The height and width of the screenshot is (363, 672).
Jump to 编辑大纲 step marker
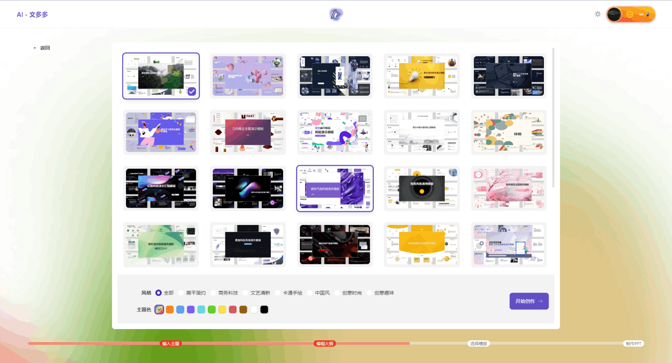tap(325, 344)
